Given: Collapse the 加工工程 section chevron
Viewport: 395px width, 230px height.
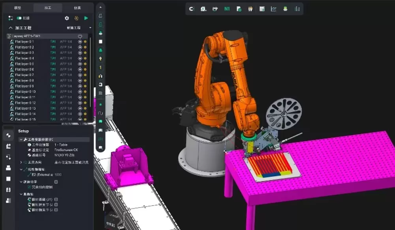Looking at the screenshot, I should (x=11, y=28).
